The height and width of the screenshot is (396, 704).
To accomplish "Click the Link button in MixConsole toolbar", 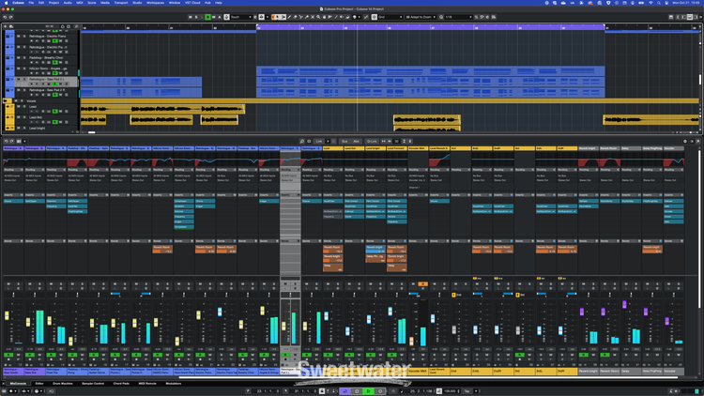I will (x=320, y=141).
